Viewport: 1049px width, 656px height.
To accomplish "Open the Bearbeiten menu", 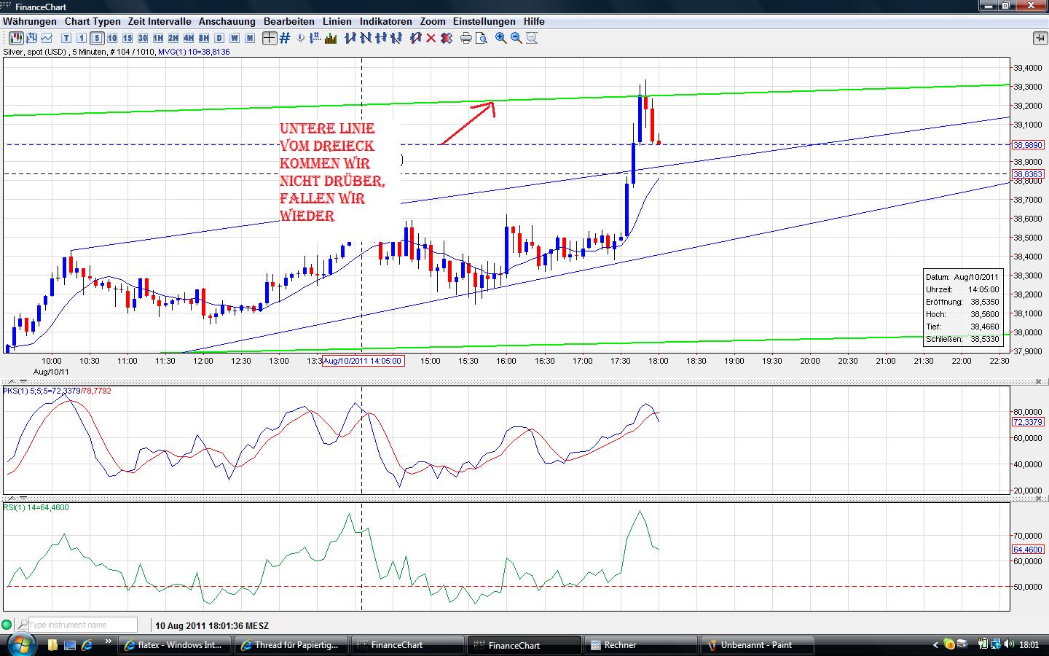I will click(x=289, y=22).
